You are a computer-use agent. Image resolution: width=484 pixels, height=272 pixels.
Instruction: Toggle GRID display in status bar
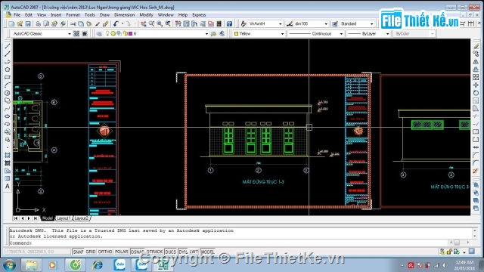91,252
